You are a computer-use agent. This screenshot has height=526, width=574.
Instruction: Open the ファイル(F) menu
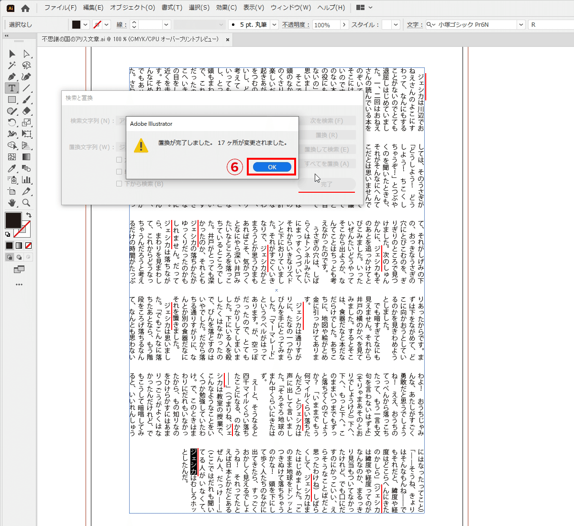pos(60,8)
